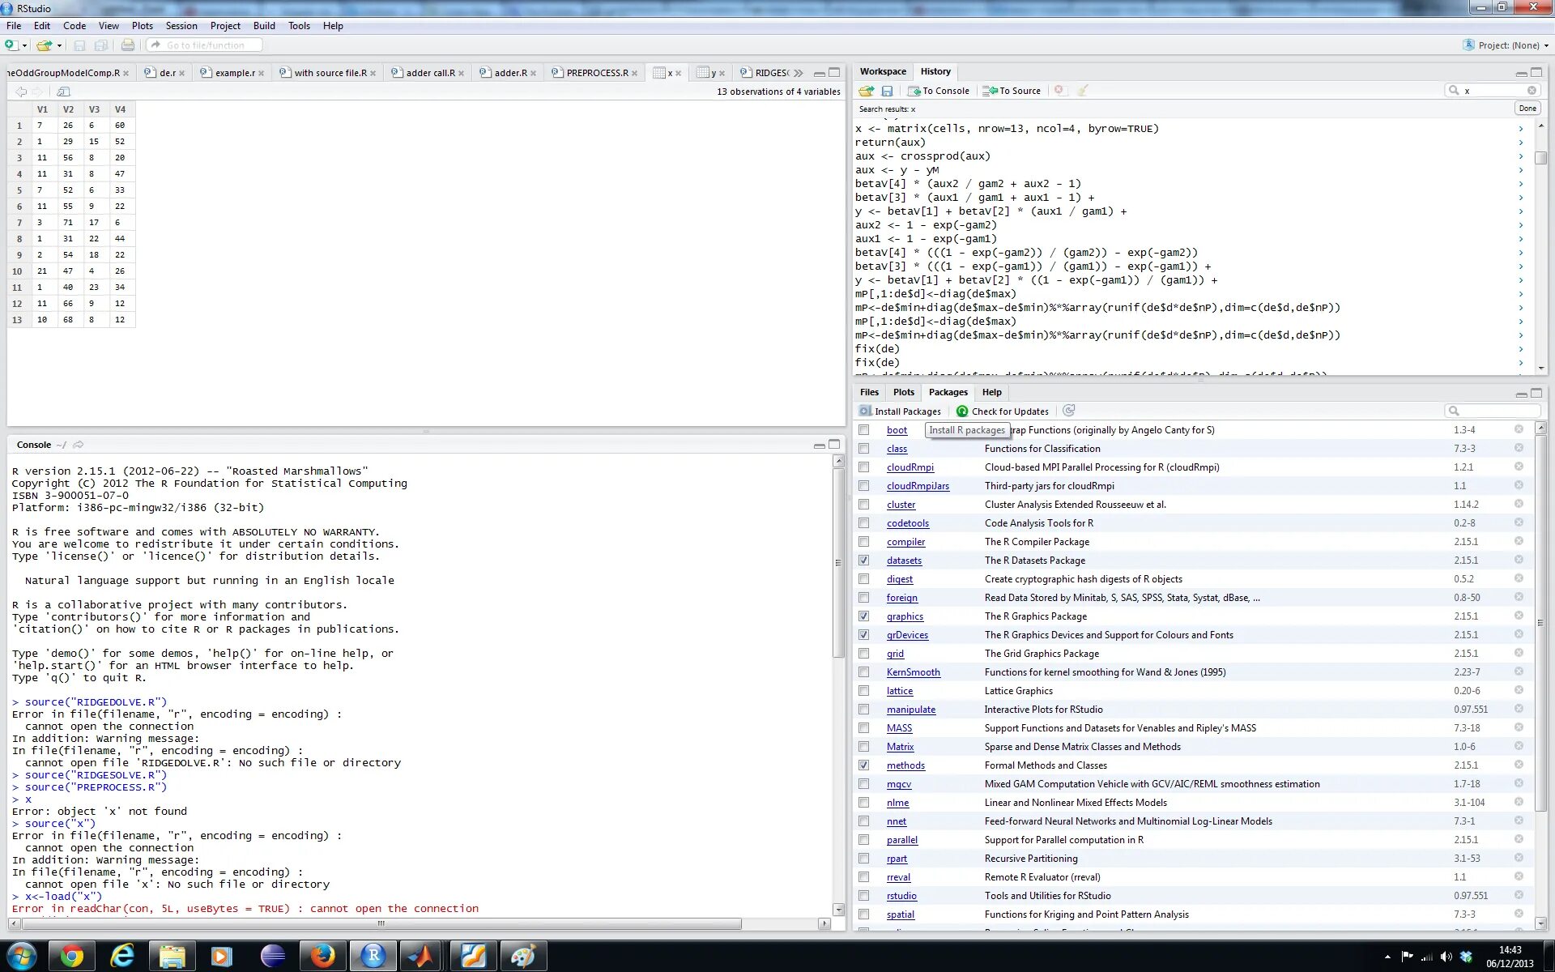Show data viewer in new window icon
Screen dimensions: 1555x972
64,92
